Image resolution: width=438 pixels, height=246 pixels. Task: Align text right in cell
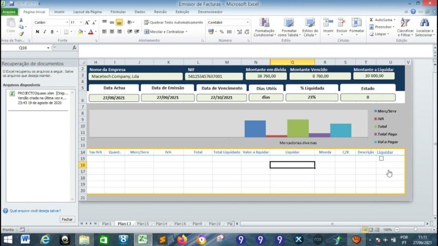click(119, 32)
